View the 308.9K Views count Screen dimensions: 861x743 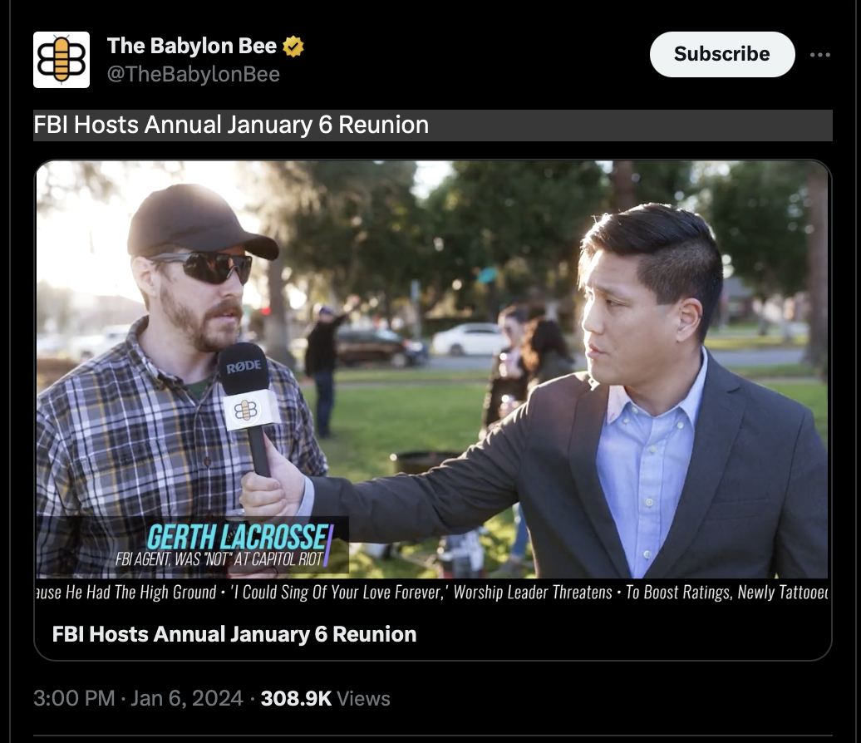pos(325,698)
